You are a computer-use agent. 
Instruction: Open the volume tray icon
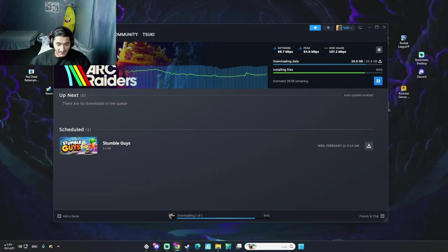tap(20, 246)
